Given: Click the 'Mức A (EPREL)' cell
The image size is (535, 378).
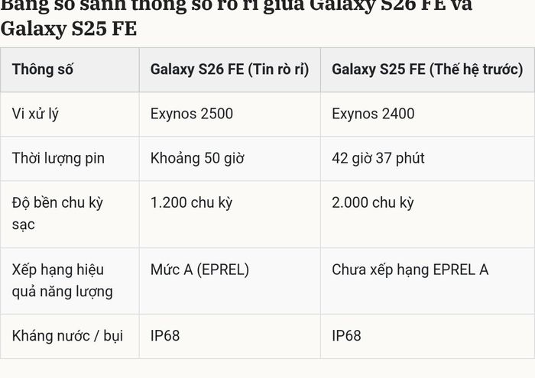Looking at the screenshot, I should point(199,270).
